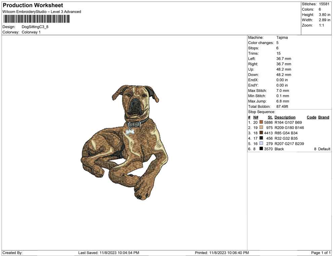Image resolution: width=333 pixels, height=256 pixels.
Task: Click the R32 G32 B35 color swatch
Action: [261, 138]
